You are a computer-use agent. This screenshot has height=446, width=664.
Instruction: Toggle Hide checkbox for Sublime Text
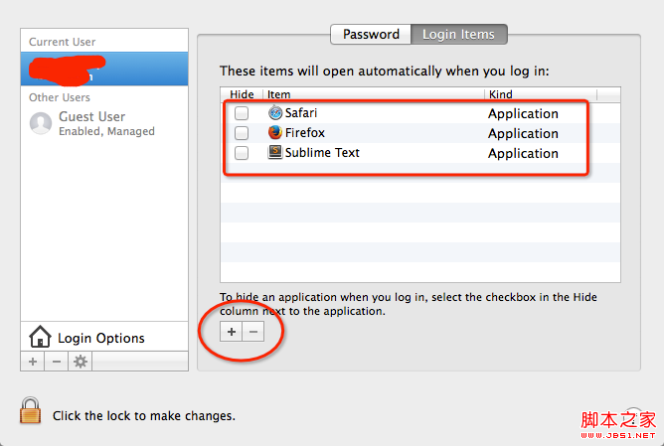[242, 153]
